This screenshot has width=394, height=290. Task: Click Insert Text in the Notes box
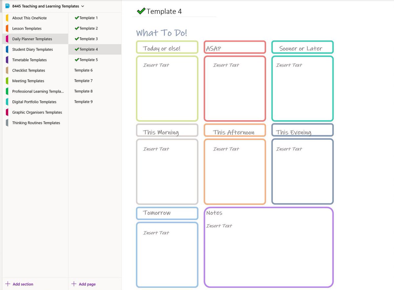(219, 226)
